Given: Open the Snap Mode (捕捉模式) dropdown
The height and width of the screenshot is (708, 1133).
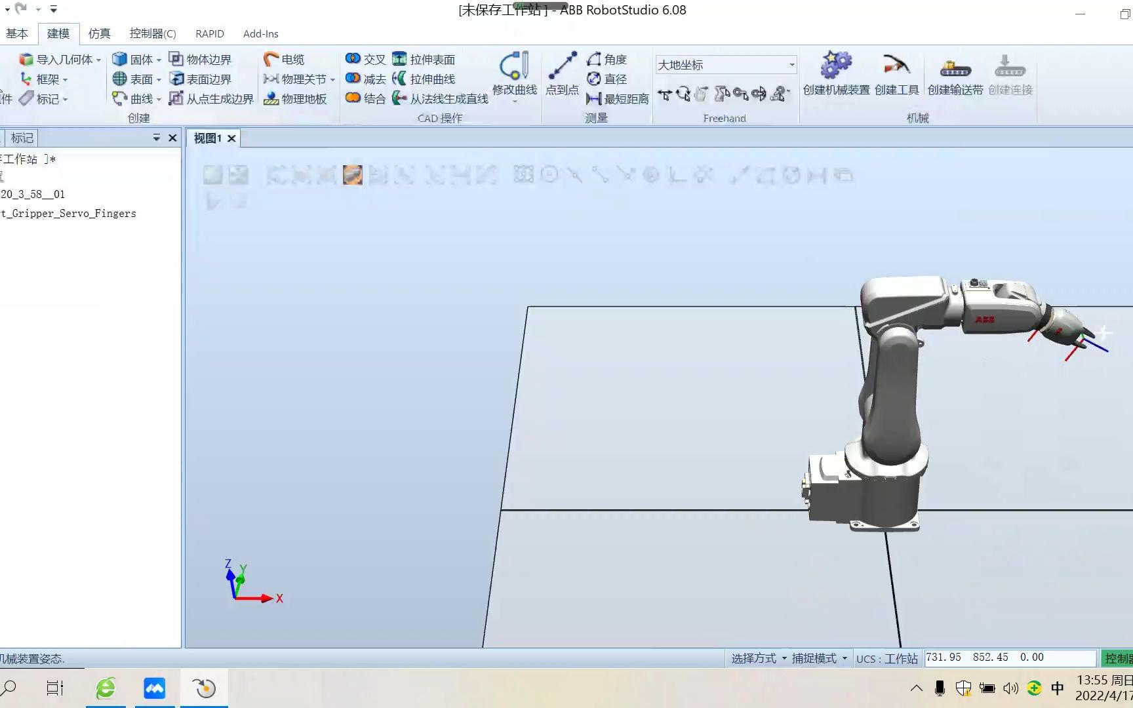Looking at the screenshot, I should [820, 658].
